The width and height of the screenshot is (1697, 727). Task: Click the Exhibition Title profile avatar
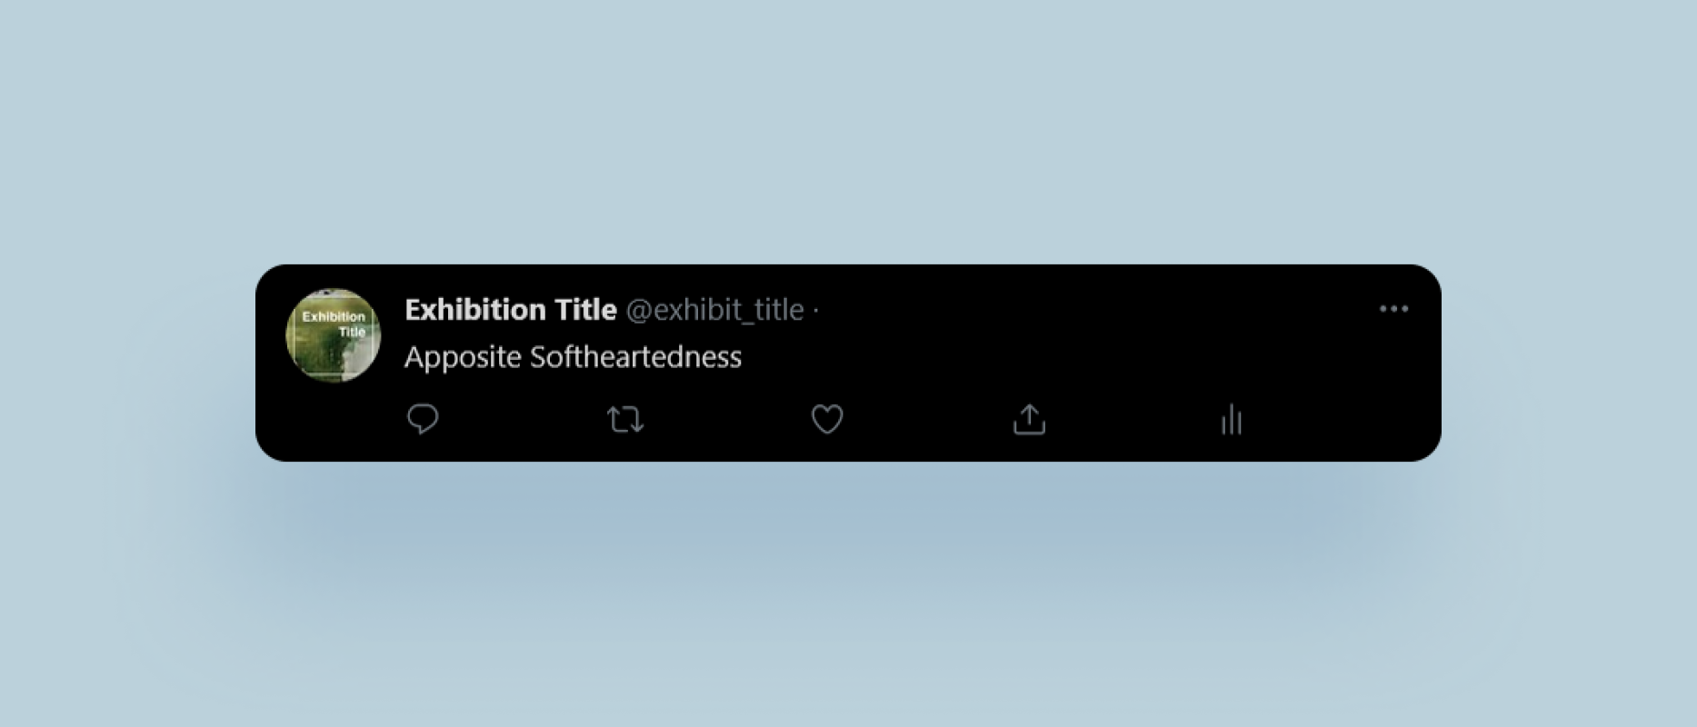[x=333, y=335]
